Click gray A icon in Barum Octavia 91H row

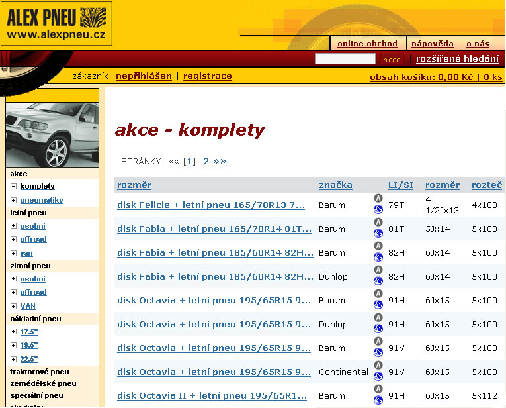(x=378, y=293)
